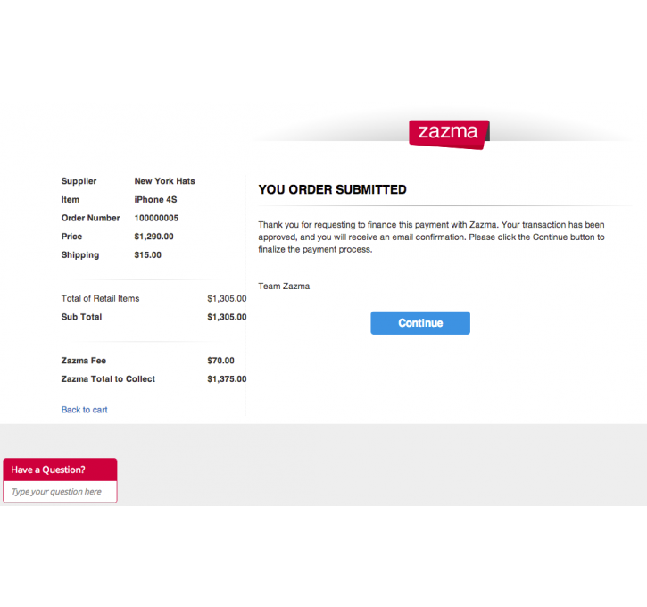Click the 'Team Zazma' signature text
Image resolution: width=647 pixels, height=607 pixels.
click(x=284, y=286)
